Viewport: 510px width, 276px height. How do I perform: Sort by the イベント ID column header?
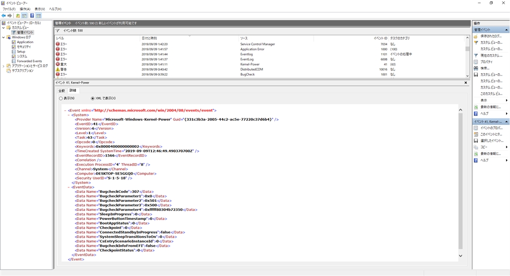point(351,38)
